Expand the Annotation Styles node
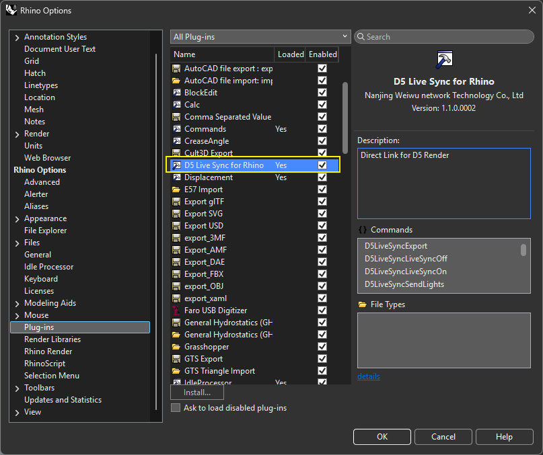 (x=17, y=38)
